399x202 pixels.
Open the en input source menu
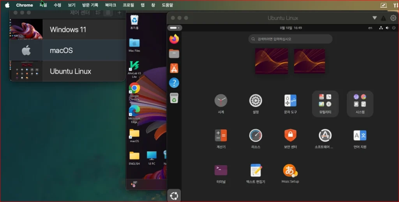pyautogui.click(x=370, y=28)
